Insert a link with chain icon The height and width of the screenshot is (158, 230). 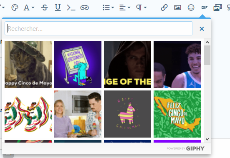click(x=164, y=8)
